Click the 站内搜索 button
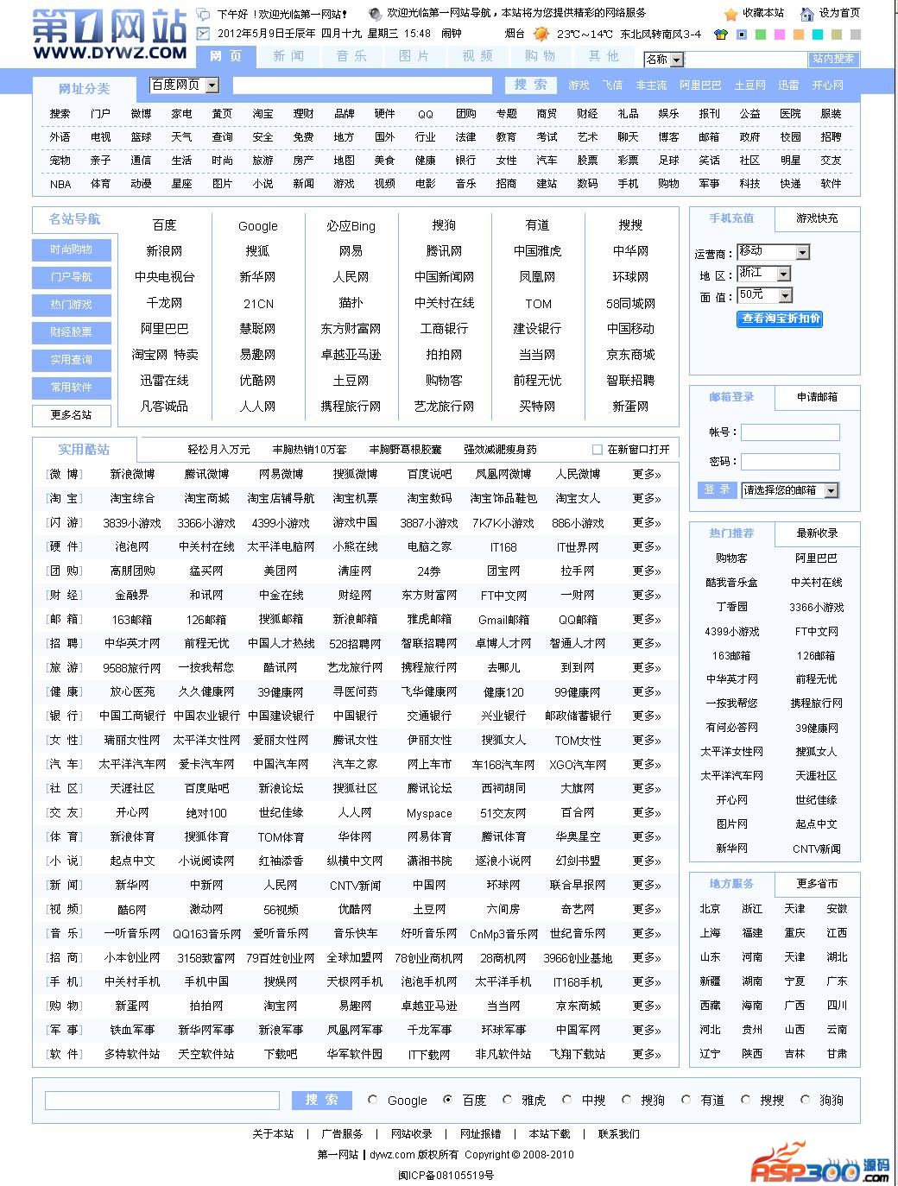Image resolution: width=898 pixels, height=1186 pixels. (833, 59)
